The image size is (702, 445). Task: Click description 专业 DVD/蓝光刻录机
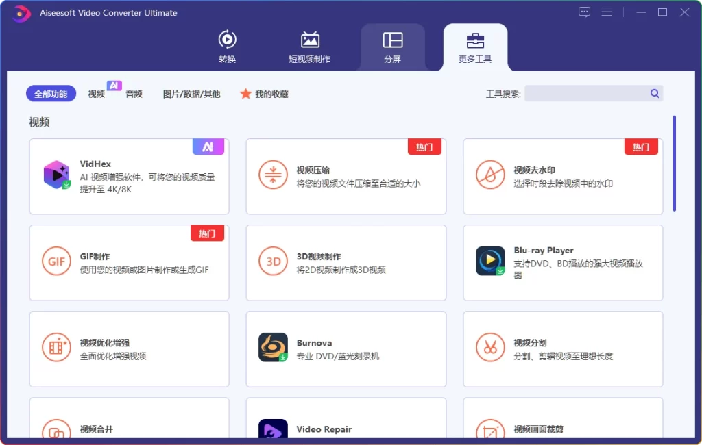pos(338,356)
